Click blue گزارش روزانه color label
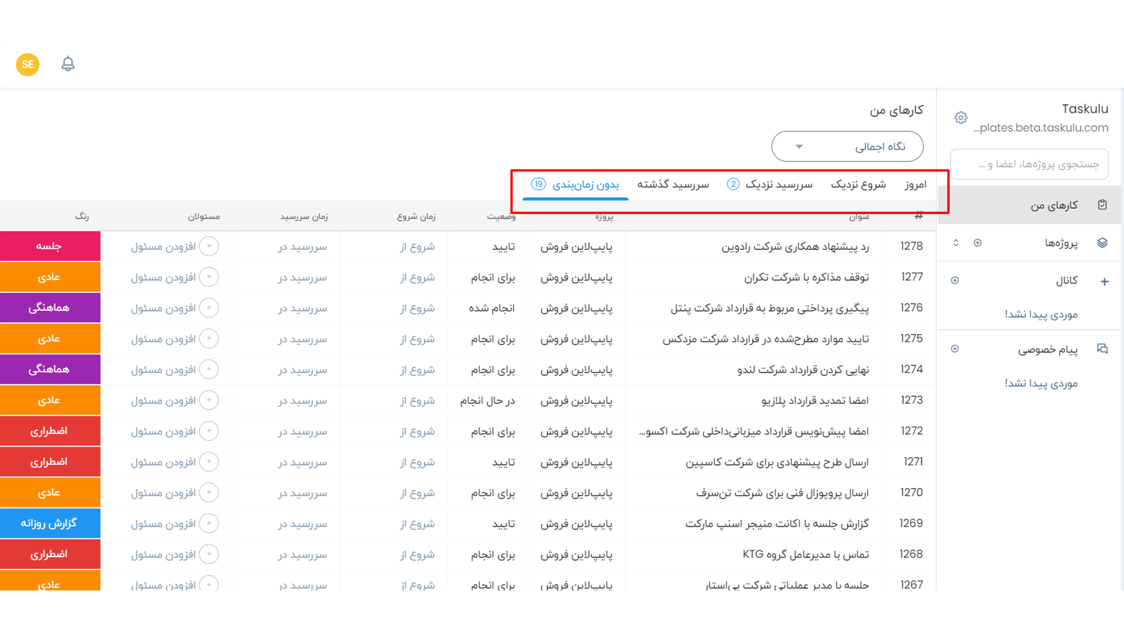The image size is (1124, 632). tap(50, 524)
